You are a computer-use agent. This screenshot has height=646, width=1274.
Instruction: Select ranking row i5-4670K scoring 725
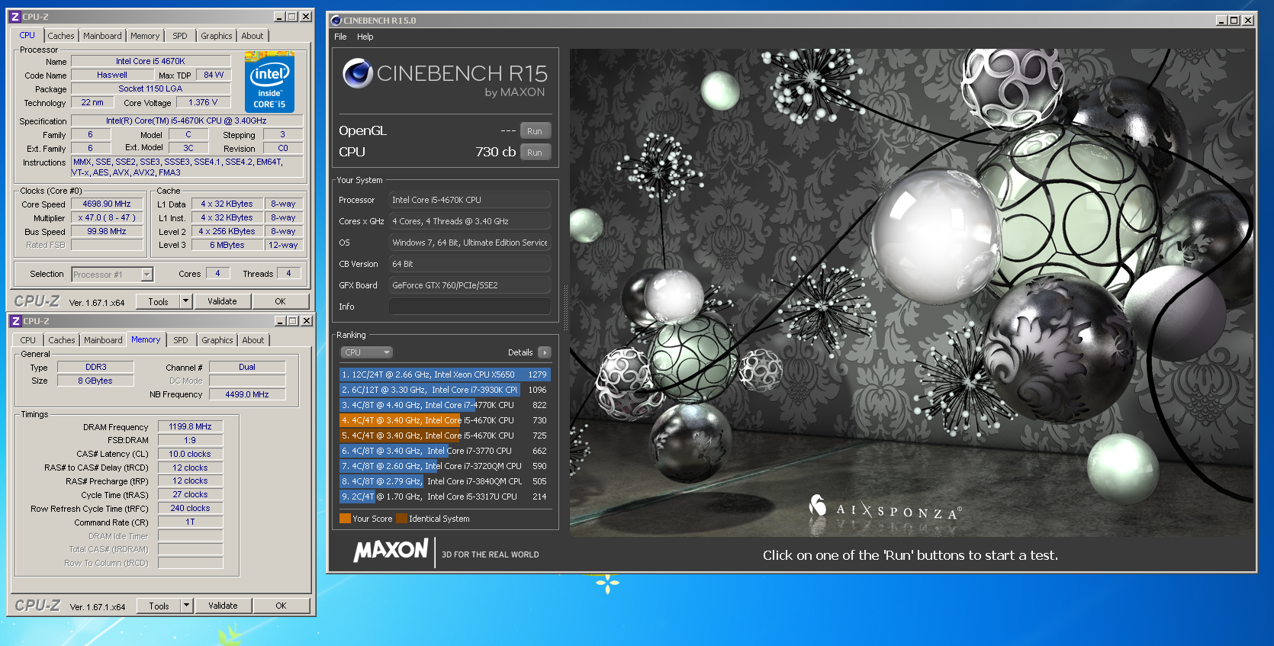tap(445, 435)
